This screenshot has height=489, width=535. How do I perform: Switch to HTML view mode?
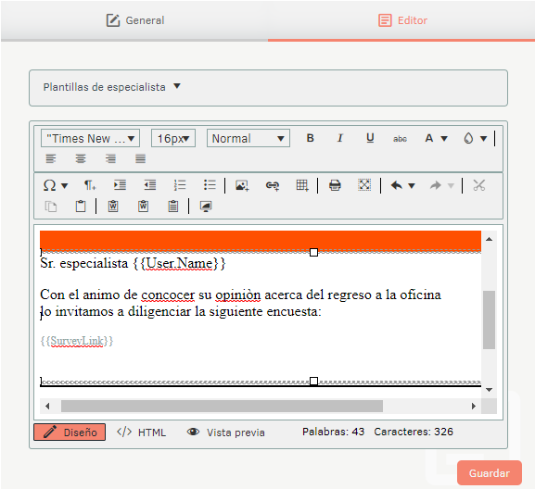coord(141,433)
